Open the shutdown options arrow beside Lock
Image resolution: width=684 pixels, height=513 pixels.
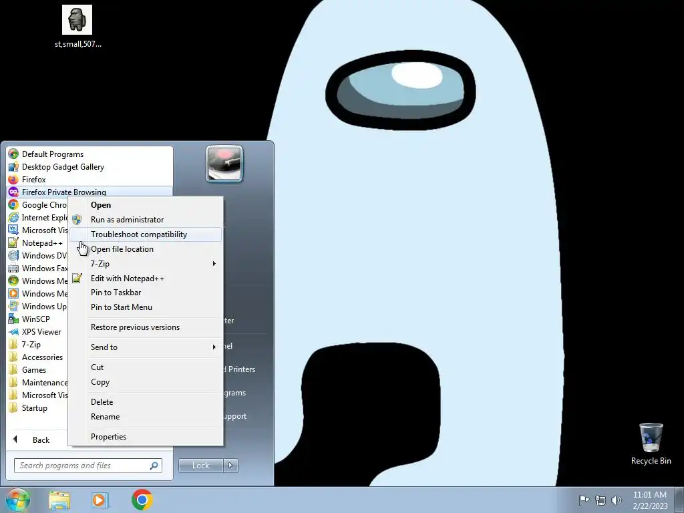(230, 466)
